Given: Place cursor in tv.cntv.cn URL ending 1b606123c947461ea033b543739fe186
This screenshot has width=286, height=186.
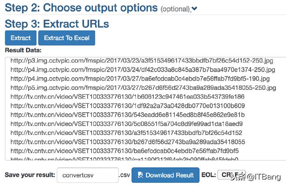Looking at the screenshot, I should point(127,97).
